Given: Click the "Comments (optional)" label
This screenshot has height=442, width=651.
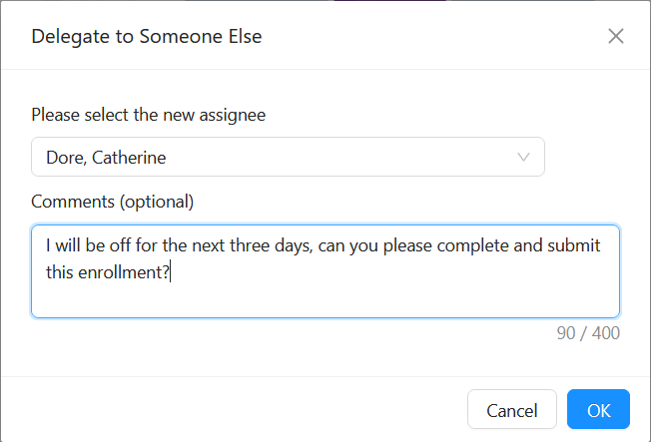Looking at the screenshot, I should point(113,202).
